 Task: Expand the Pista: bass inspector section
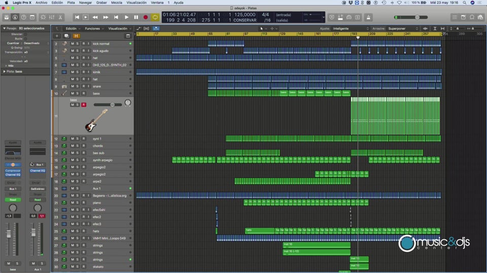tap(5, 71)
